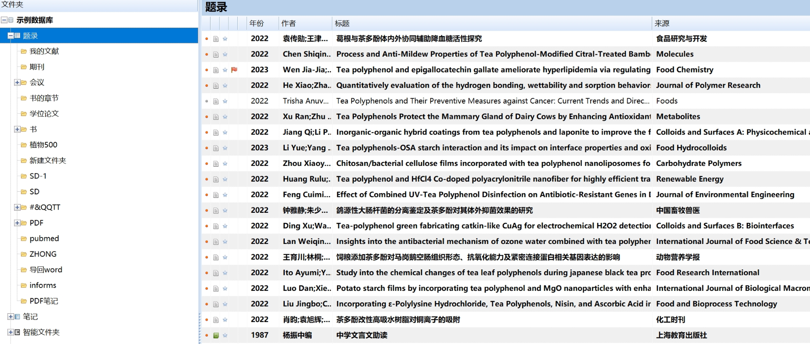Expand the 智能文件夹 node
This screenshot has width=810, height=344.
pos(11,332)
